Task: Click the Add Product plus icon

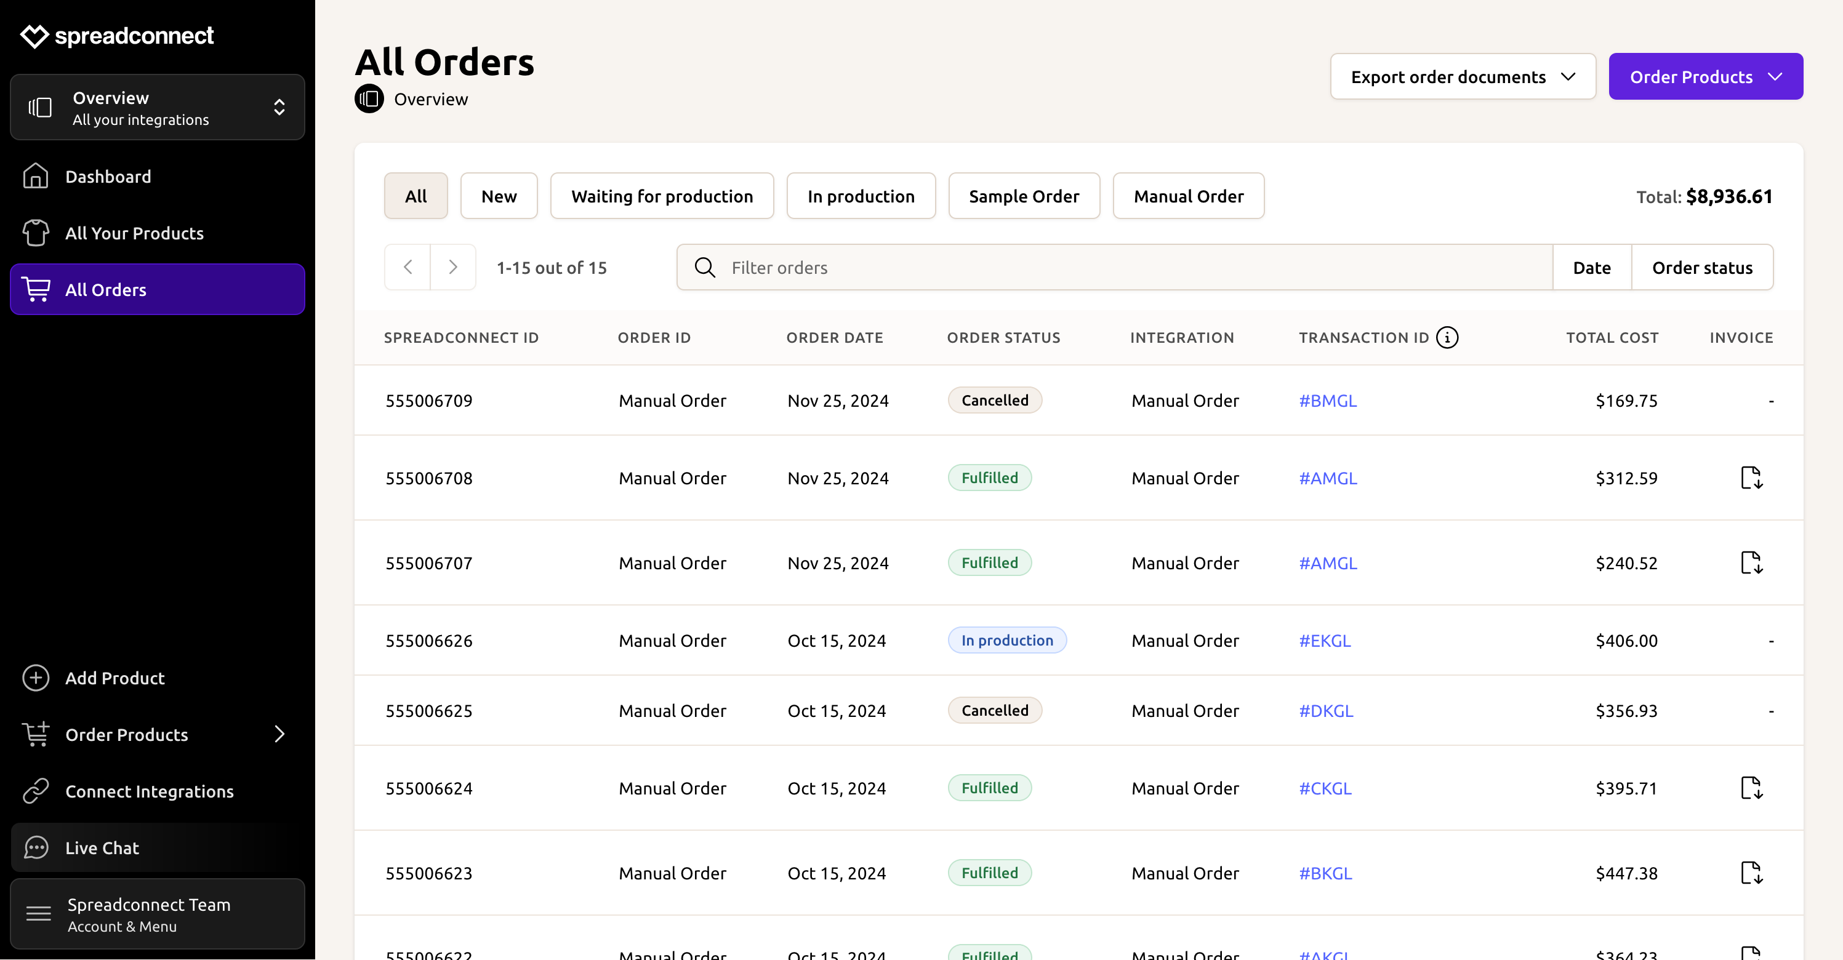Action: click(36, 678)
